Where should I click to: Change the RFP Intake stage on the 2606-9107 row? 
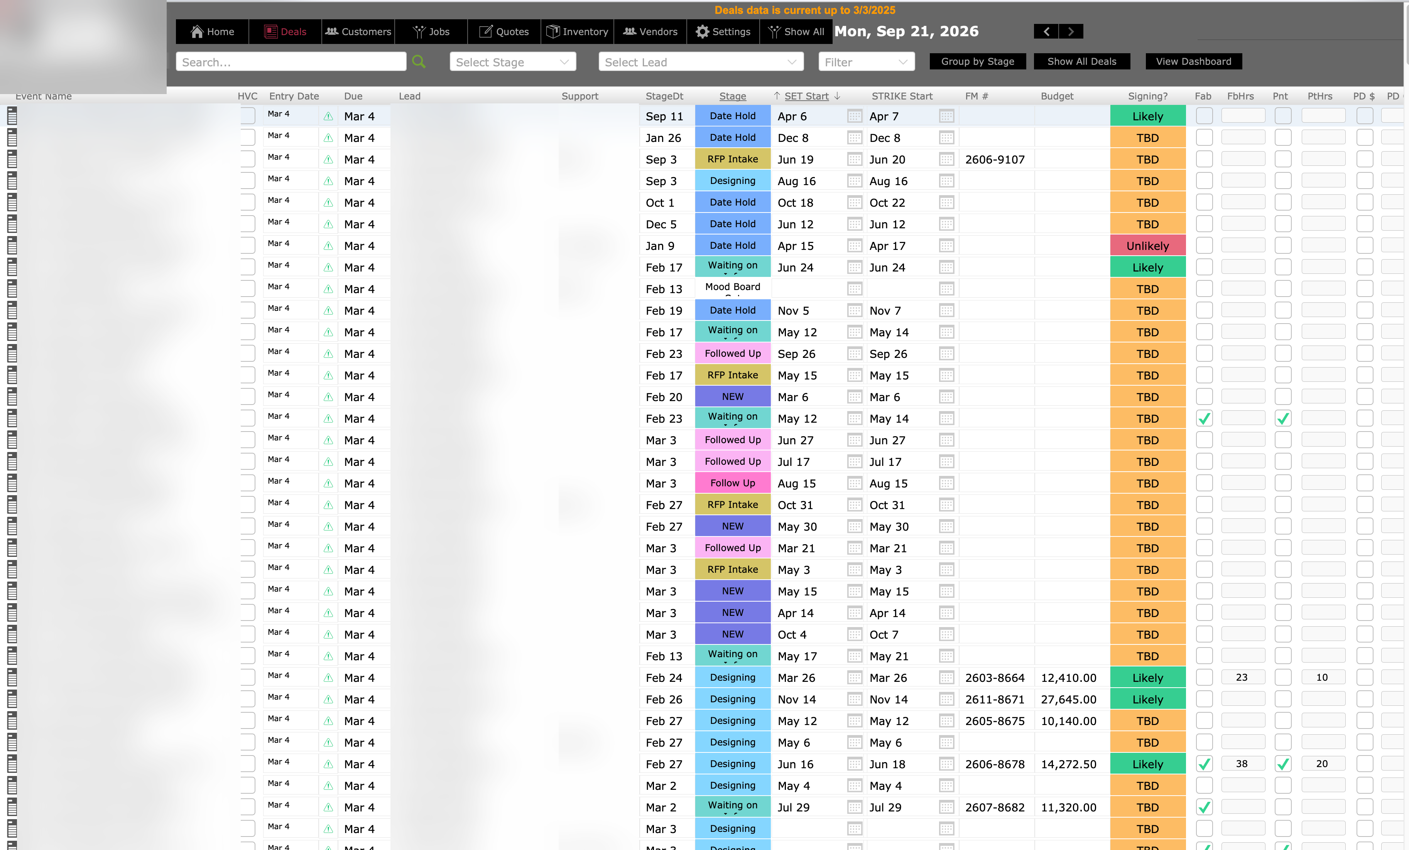coord(733,160)
